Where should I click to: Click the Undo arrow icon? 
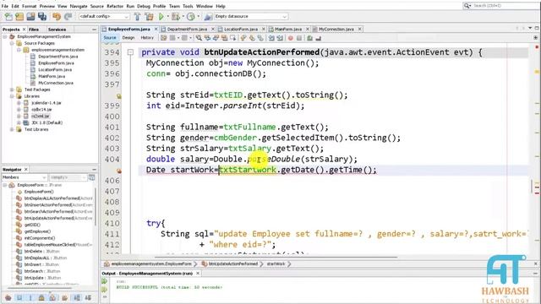tap(57, 16)
